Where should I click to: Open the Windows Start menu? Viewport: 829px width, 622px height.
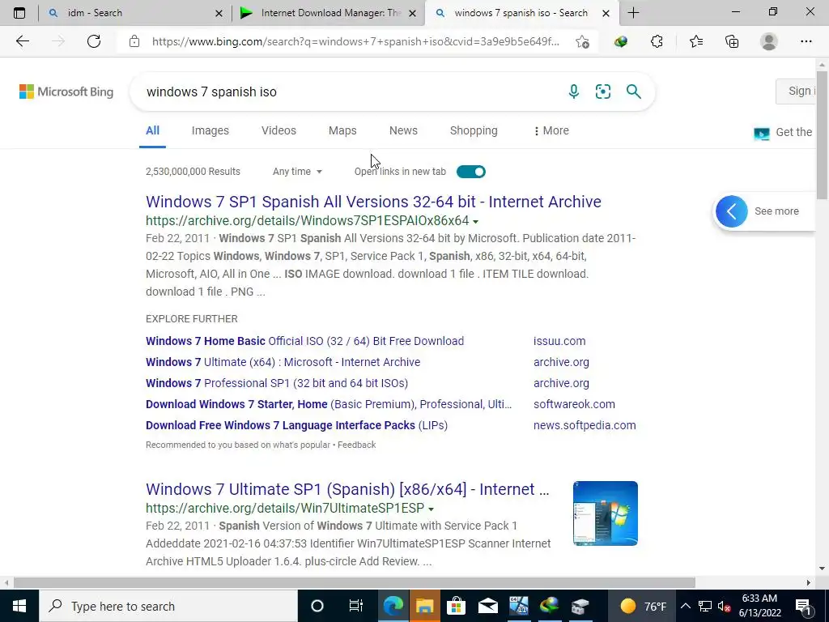[x=19, y=606]
